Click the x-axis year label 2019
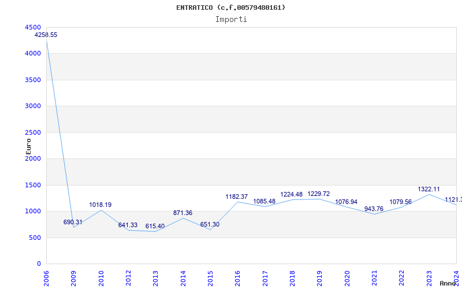 tap(320, 279)
